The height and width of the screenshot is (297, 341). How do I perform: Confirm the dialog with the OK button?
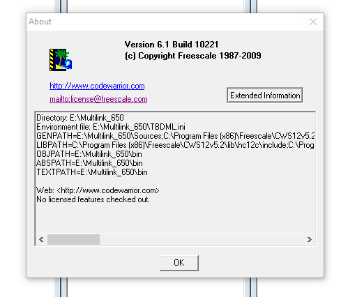click(x=179, y=263)
